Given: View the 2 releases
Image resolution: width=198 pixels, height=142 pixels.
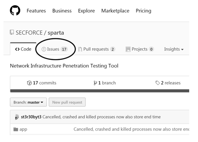Looking at the screenshot, I should pyautogui.click(x=168, y=83).
